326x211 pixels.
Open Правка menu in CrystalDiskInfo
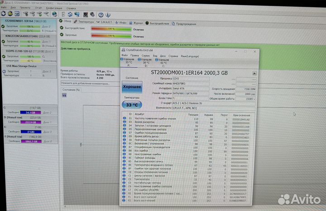134,56
